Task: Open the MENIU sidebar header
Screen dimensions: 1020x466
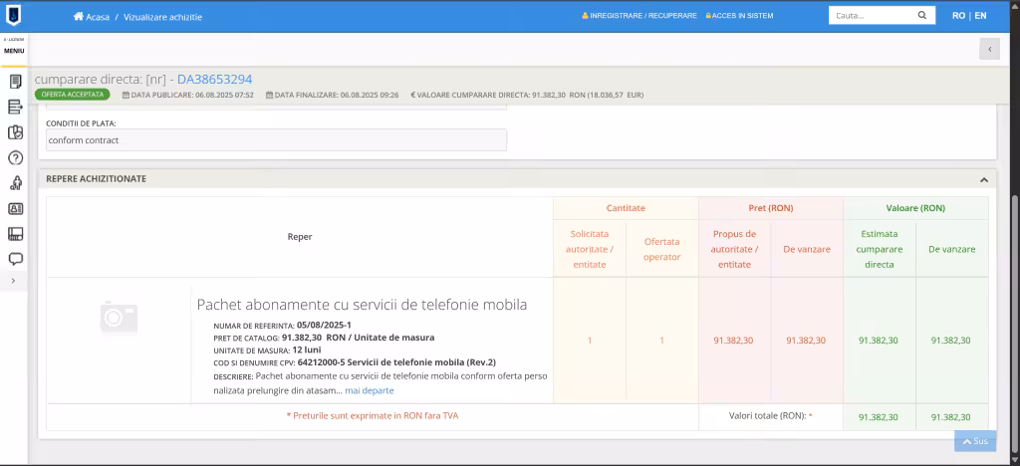Action: (14, 51)
